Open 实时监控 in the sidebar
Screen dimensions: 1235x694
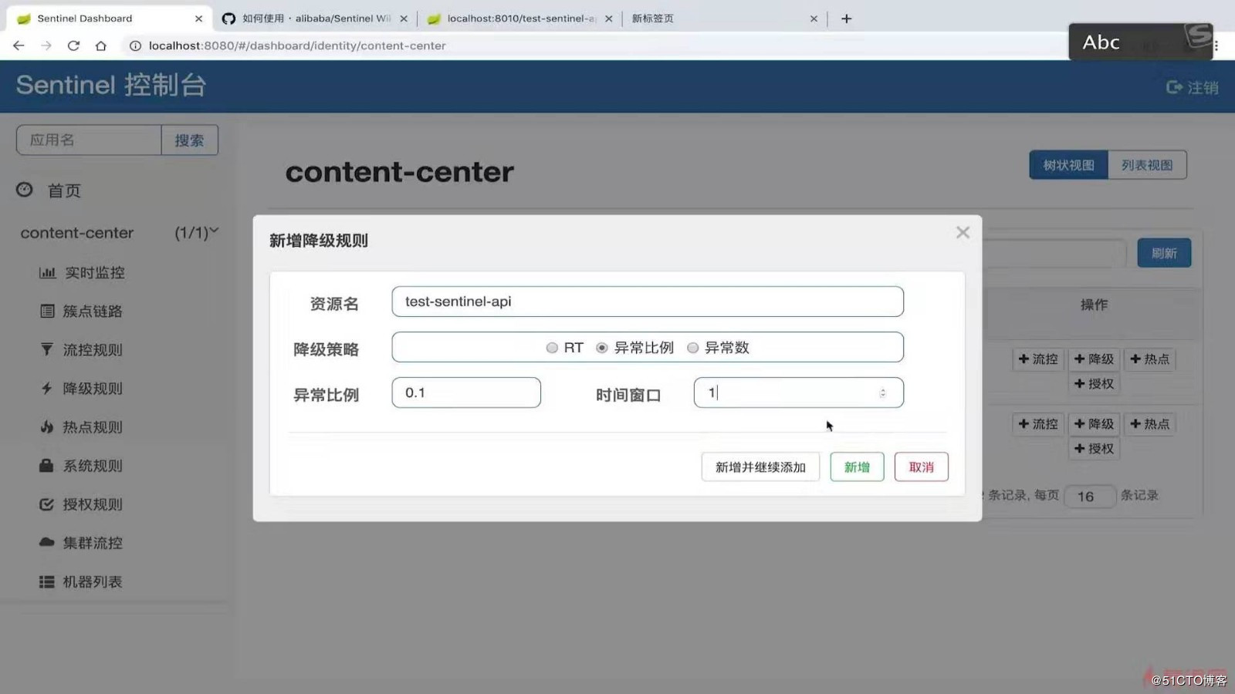pyautogui.click(x=94, y=272)
